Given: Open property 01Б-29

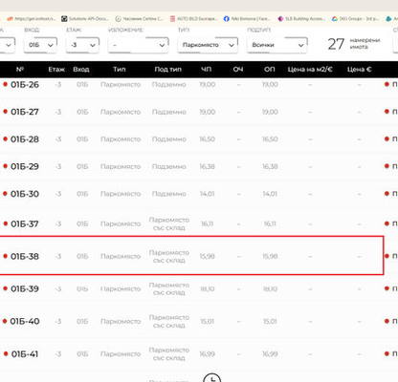Looking at the screenshot, I should (25, 166).
